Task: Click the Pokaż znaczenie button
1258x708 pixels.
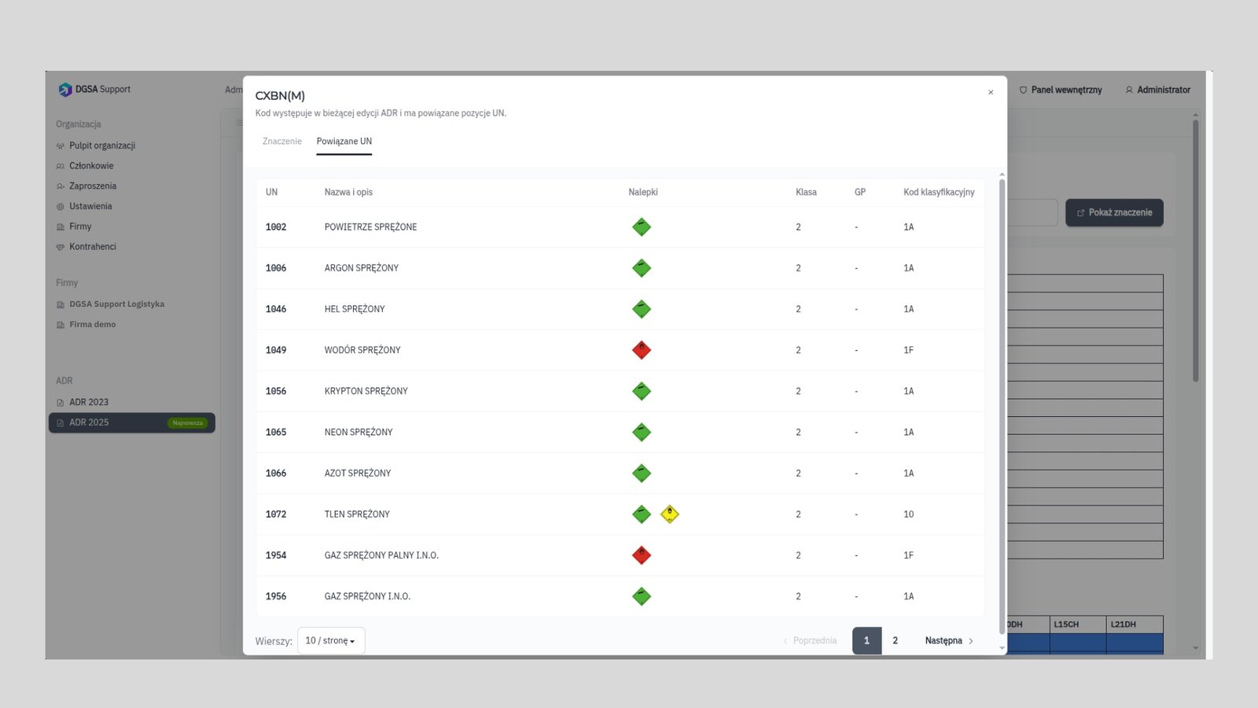Action: click(1114, 212)
